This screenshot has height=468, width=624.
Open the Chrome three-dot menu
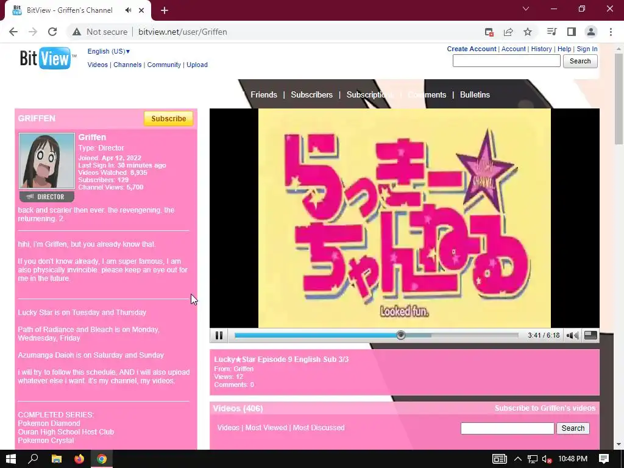click(x=611, y=32)
